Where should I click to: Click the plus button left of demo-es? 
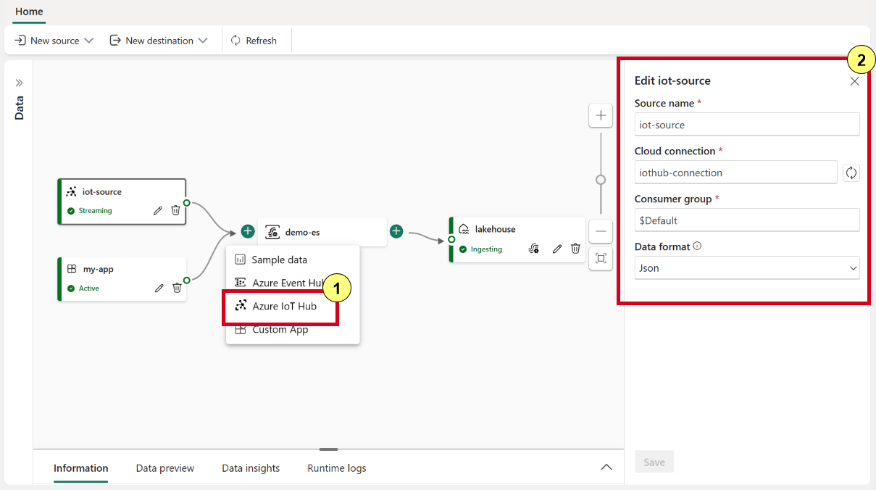(x=248, y=231)
